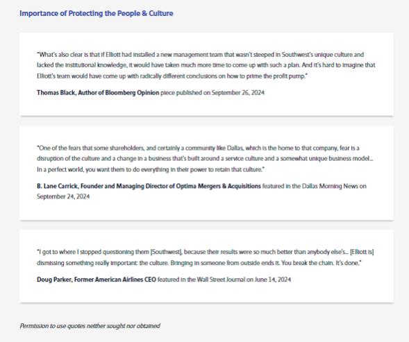The height and width of the screenshot is (342, 409).
Task: Click the quote beginning 'I got to where'
Action: pyautogui.click(x=206, y=257)
